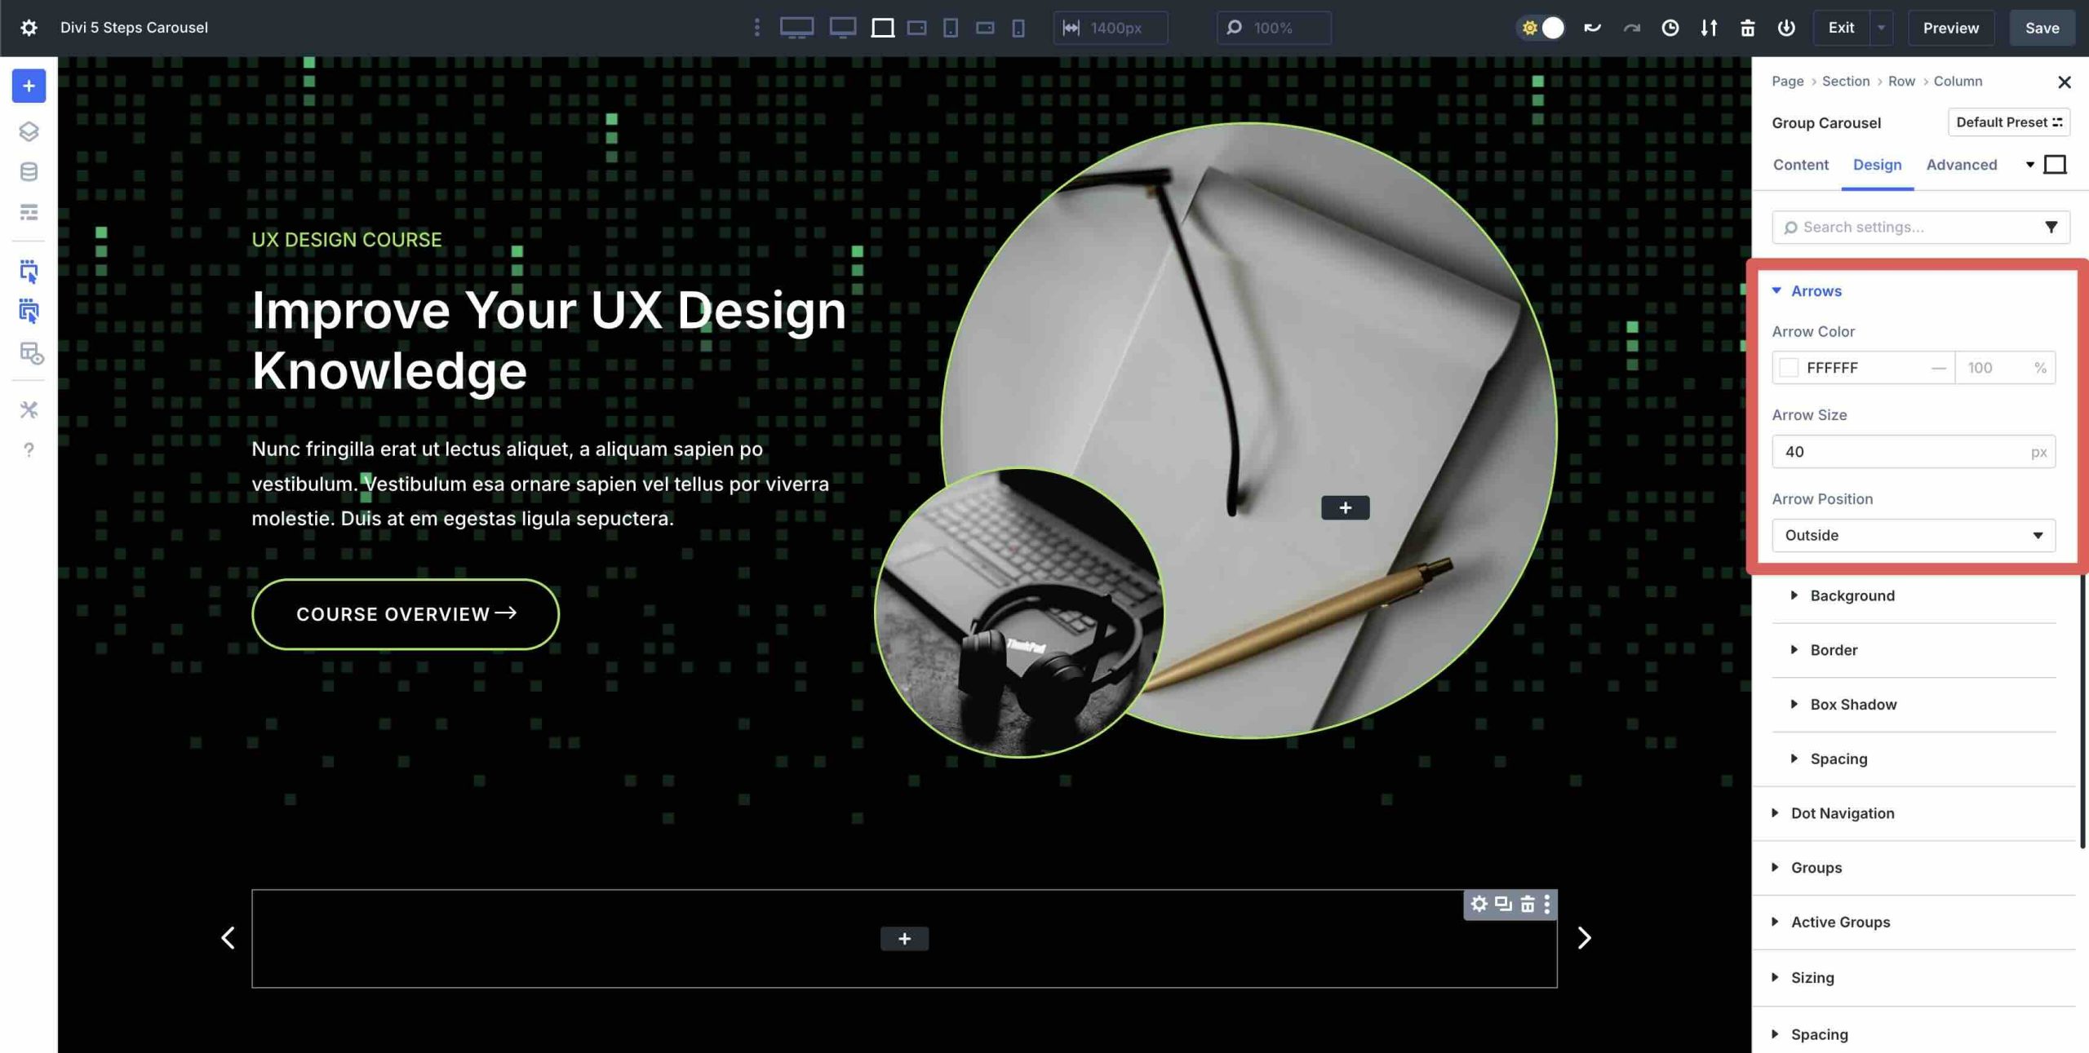Viewport: 2089px width, 1053px height.
Task: Click the trash icon in the top toolbar
Action: click(x=1748, y=28)
